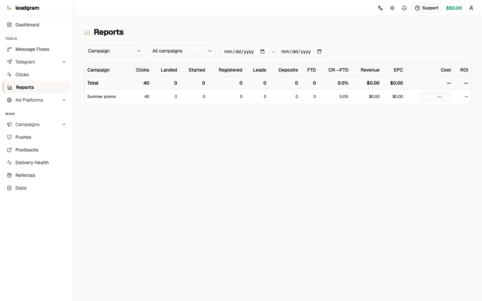The height and width of the screenshot is (301, 482).
Task: Open the All campaigns filter dropdown
Action: (x=182, y=51)
